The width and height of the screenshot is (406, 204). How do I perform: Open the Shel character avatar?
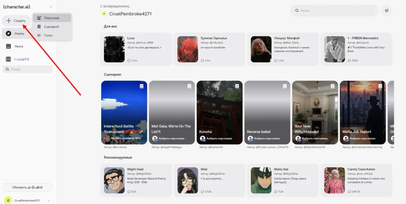pyautogui.click(x=188, y=180)
